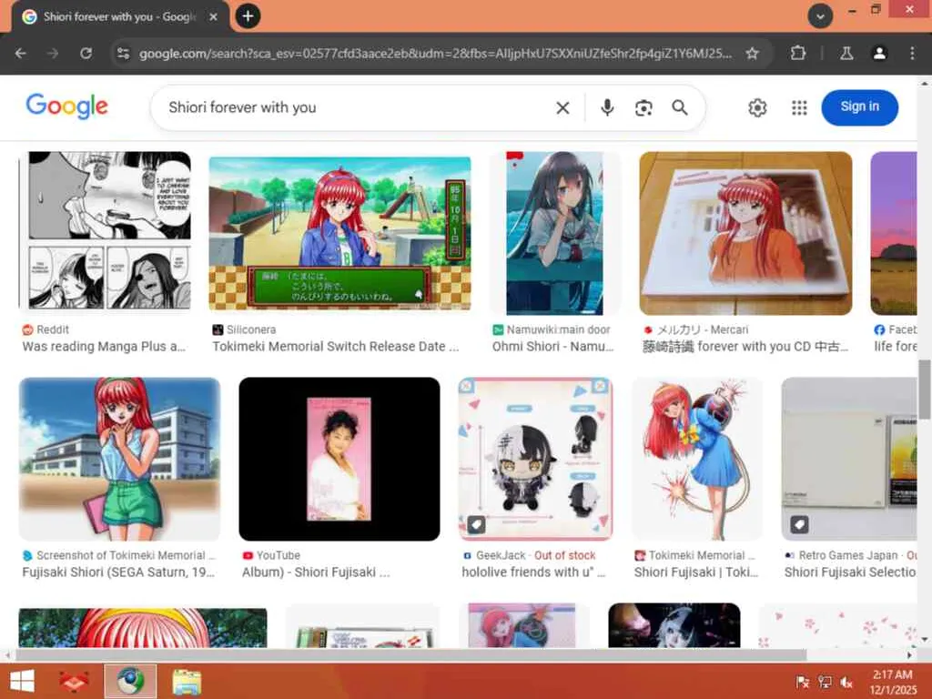Start voice search with the microphone icon
The image size is (932, 699).
607,107
